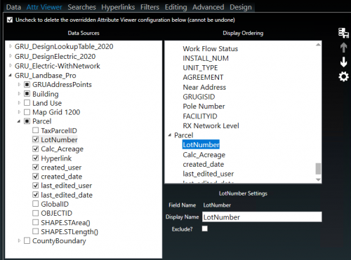Collapse the Parcel group in Display Ordering
Screen dimensions: 351x260
coord(170,135)
